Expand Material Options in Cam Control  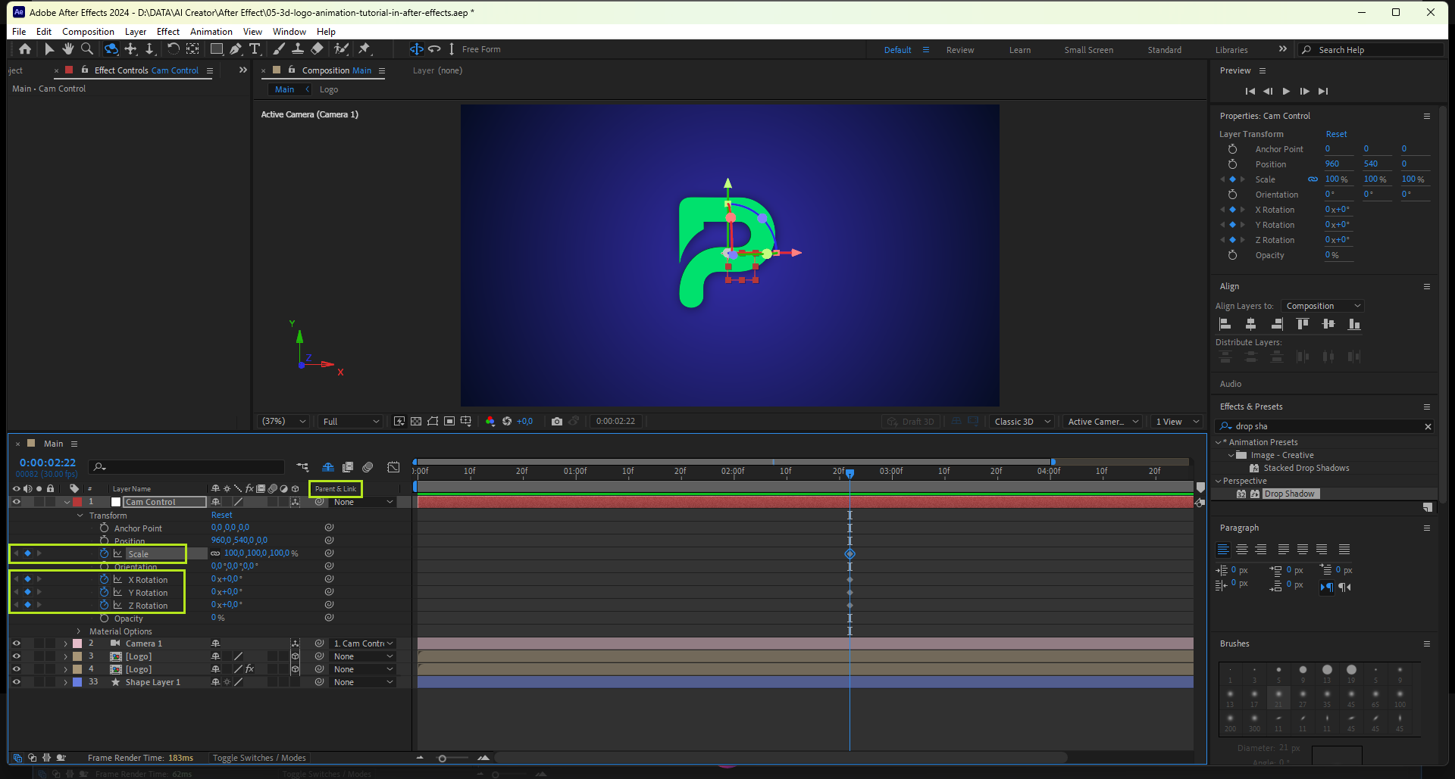[x=79, y=631]
